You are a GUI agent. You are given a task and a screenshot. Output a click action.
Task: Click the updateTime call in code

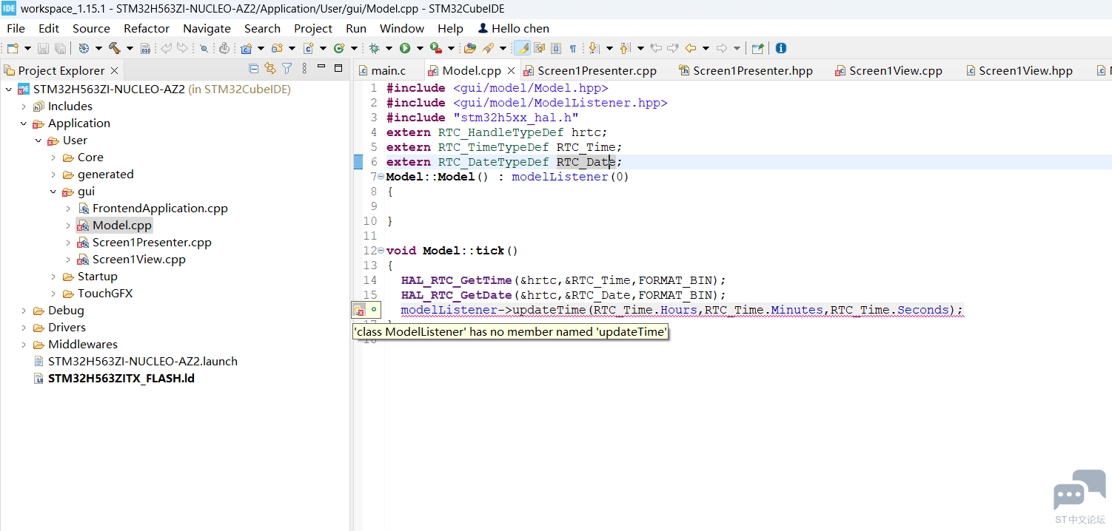(x=549, y=310)
